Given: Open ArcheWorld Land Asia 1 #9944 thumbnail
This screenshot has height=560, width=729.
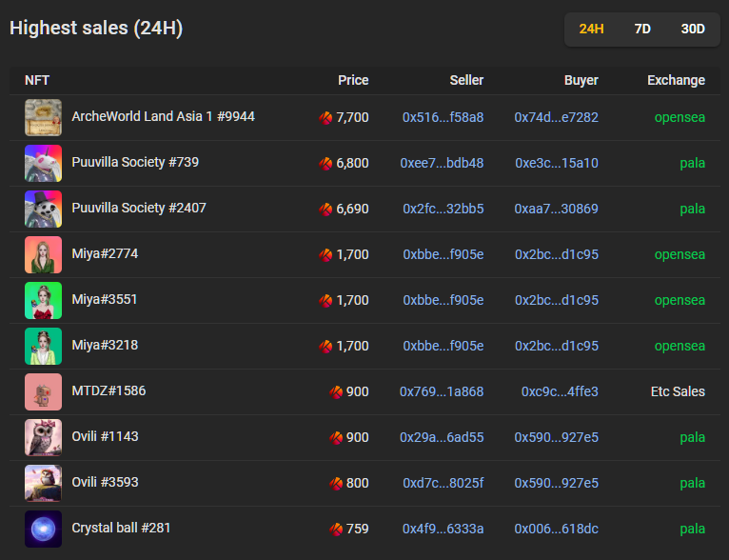Looking at the screenshot, I should pos(43,117).
